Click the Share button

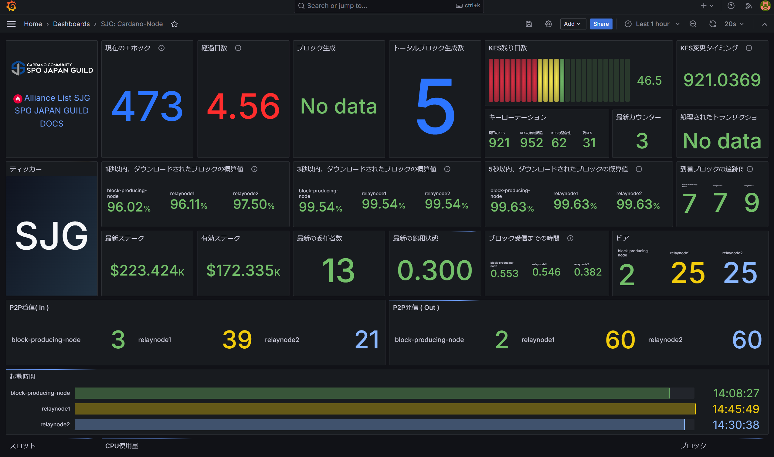coord(601,24)
